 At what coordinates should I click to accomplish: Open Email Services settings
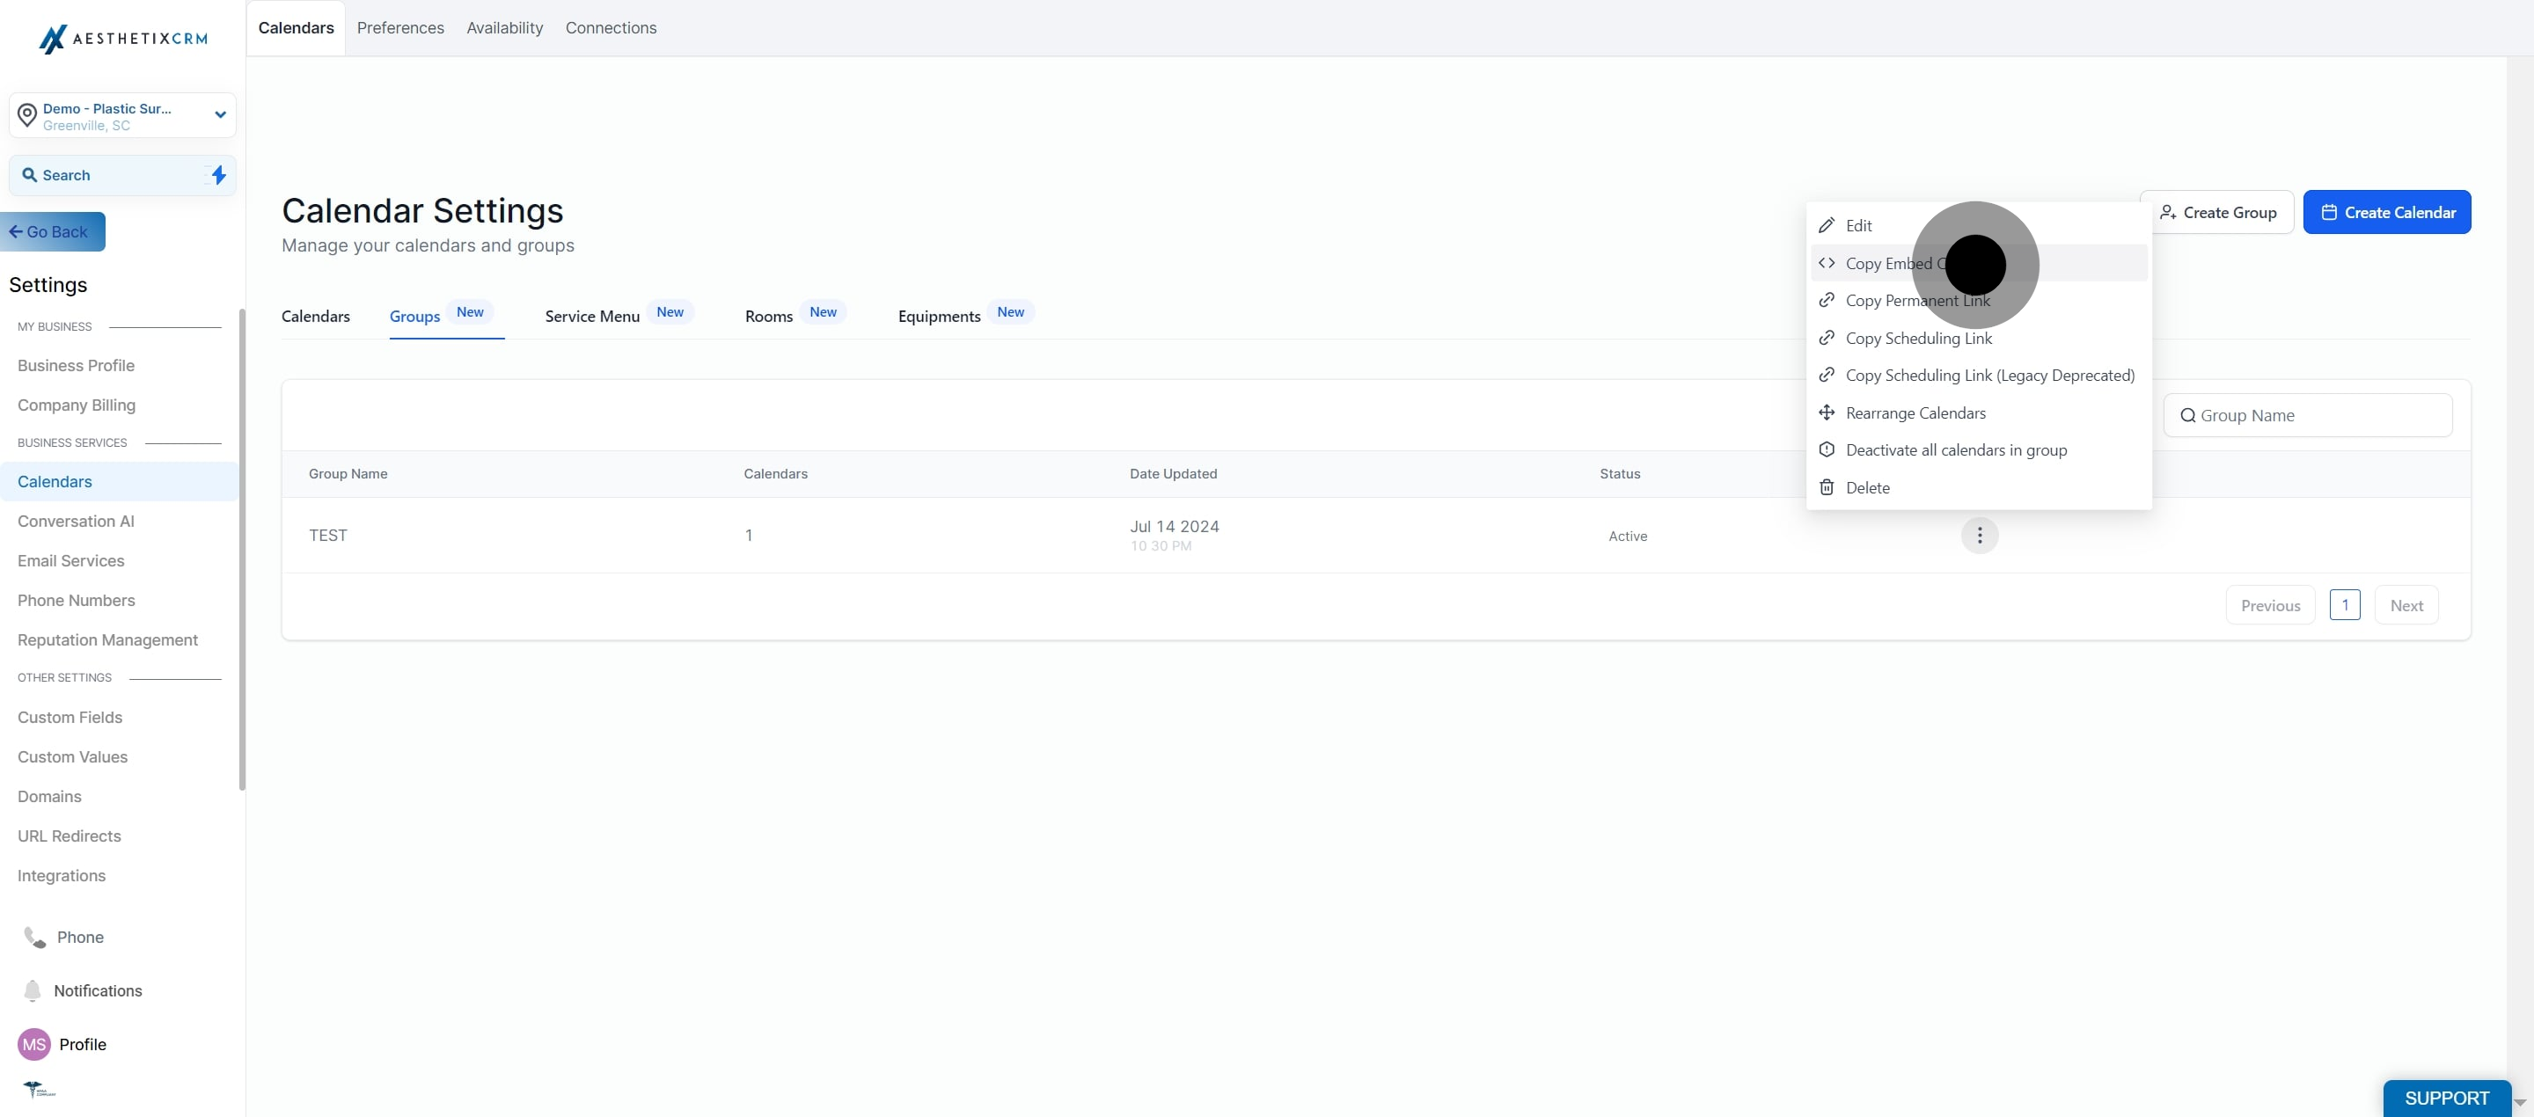pyautogui.click(x=70, y=560)
